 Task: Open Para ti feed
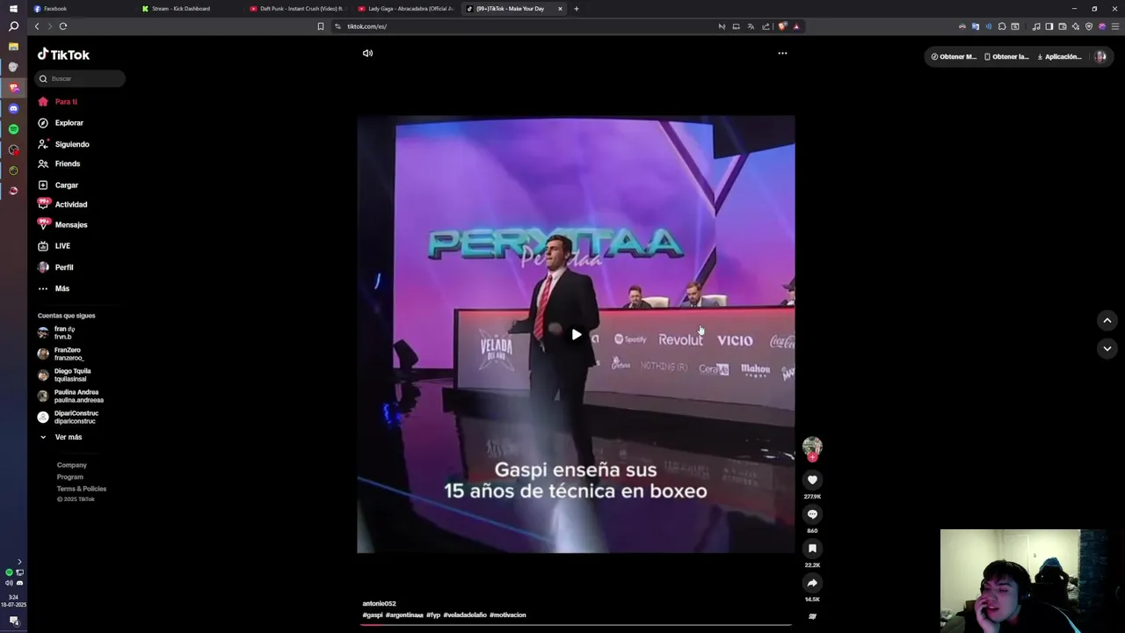pos(58,102)
